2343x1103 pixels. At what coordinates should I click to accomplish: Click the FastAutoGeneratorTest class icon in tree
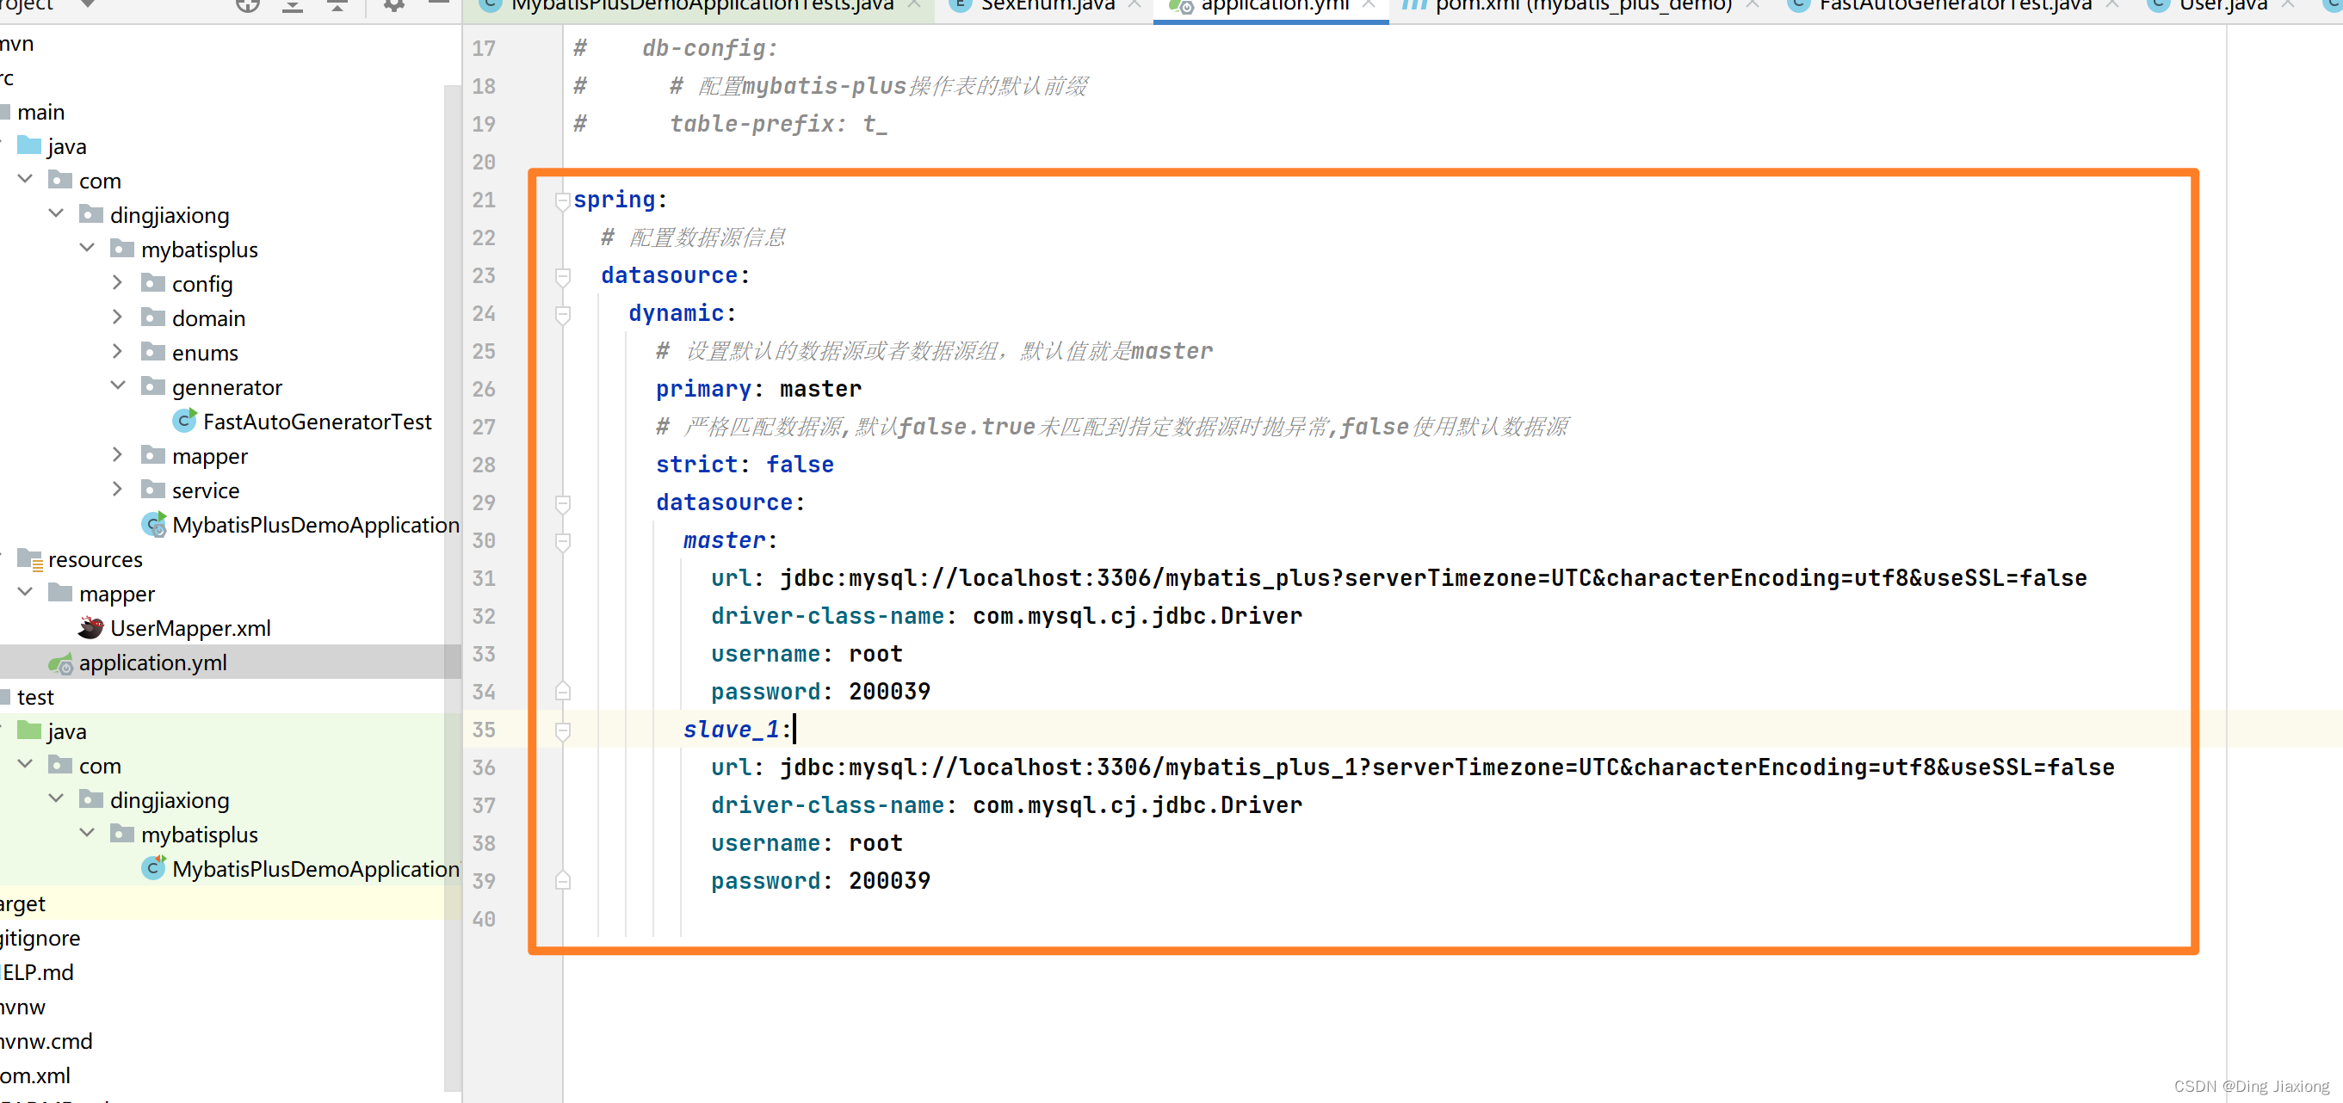185,421
